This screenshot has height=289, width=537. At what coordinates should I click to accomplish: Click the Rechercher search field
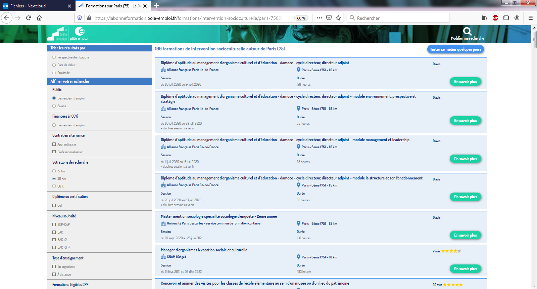click(x=401, y=18)
